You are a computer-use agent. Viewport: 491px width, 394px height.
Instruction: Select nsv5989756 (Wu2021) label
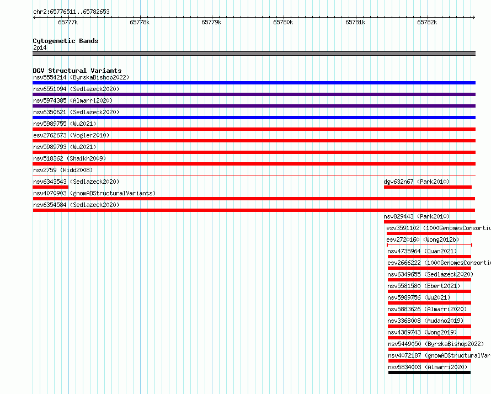(419, 297)
